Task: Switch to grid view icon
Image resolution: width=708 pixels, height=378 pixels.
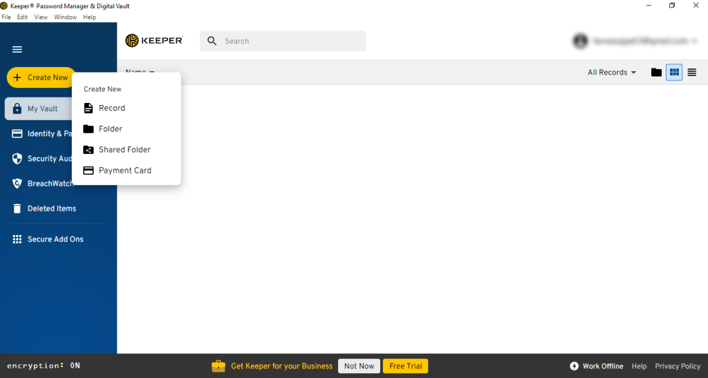Action: pyautogui.click(x=674, y=72)
